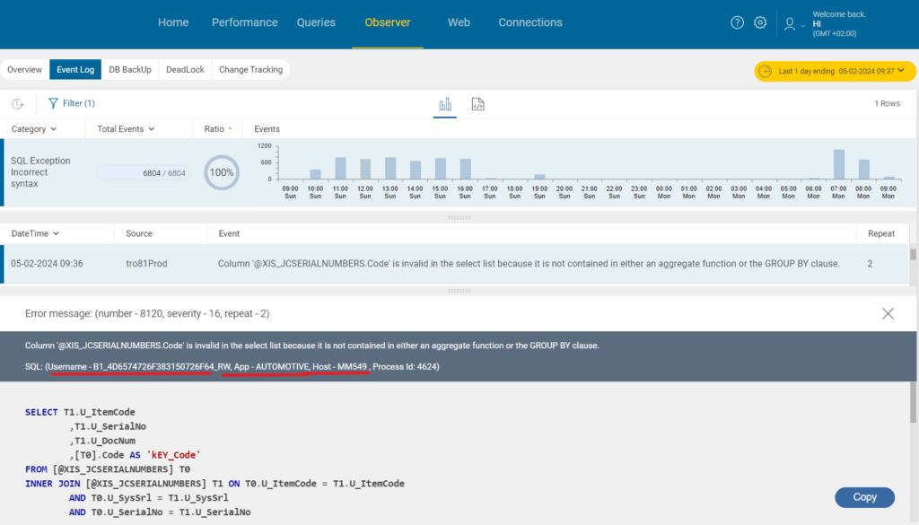
Task: Select the SQL Exception Incorrect syntax row
Action: 459,172
